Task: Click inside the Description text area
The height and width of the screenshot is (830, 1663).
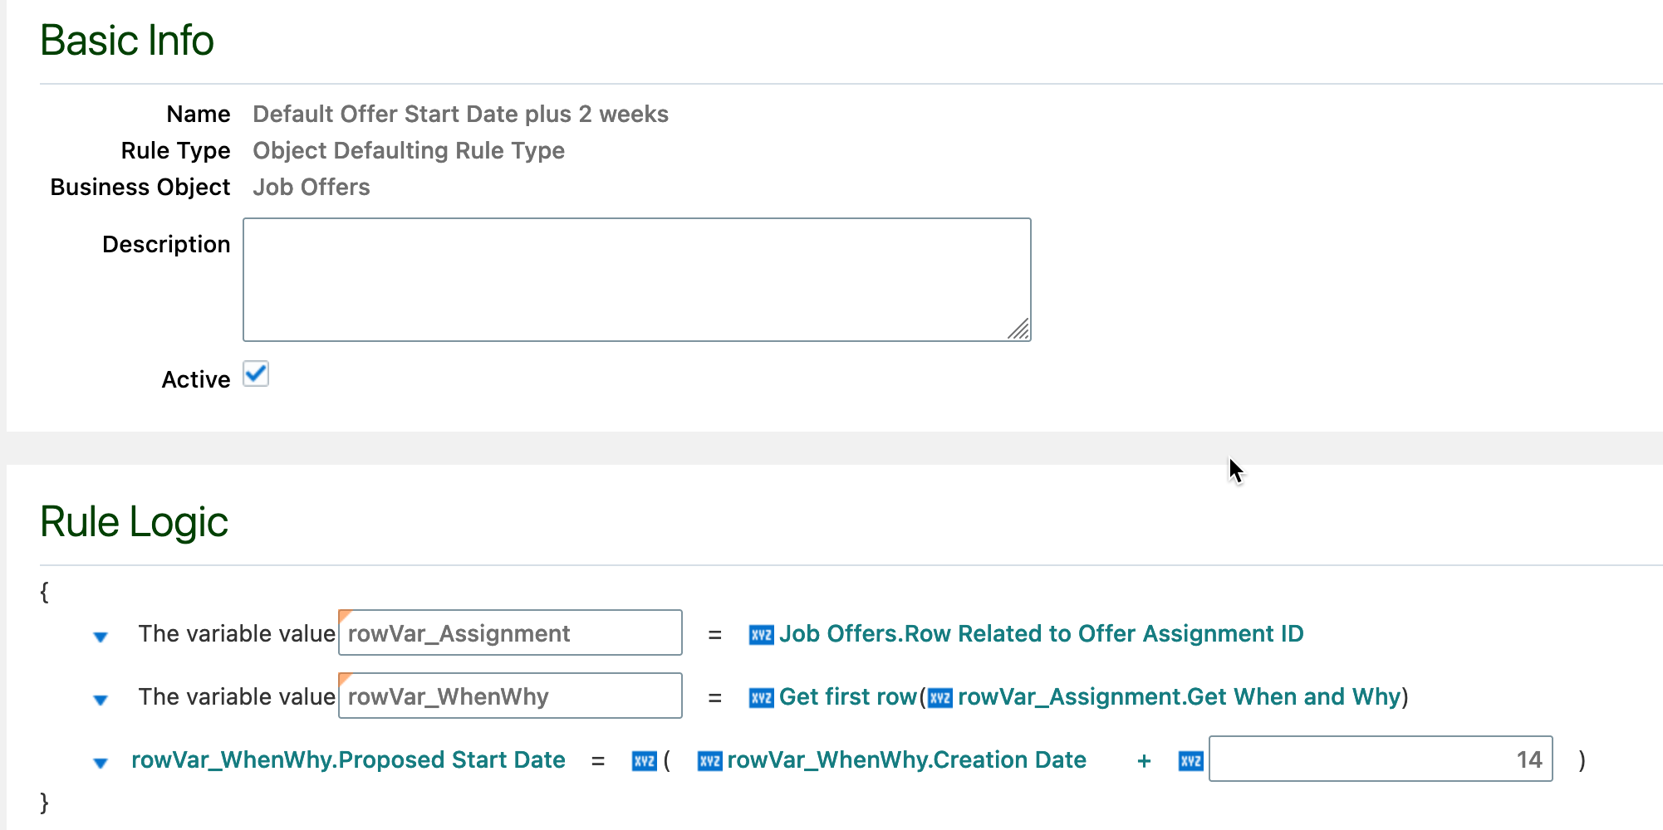Action: pyautogui.click(x=635, y=278)
